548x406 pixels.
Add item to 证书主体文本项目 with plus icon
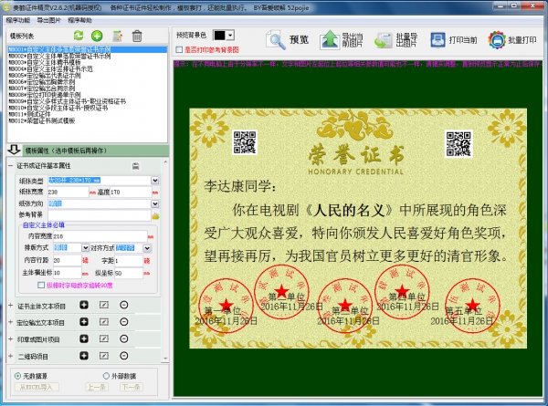point(83,304)
